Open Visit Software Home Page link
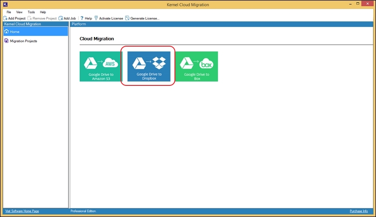This screenshot has width=376, height=217. pos(22,211)
